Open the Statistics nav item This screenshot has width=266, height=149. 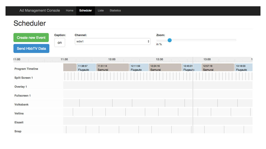pos(115,10)
